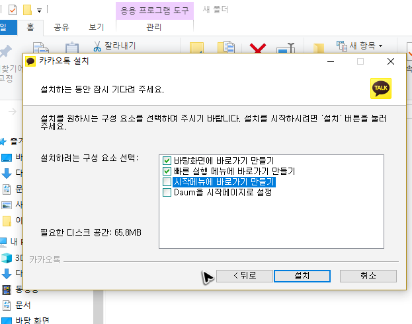Screen dimensions: 412x324
Task: Click the new folder icon in ribbon
Action: click(x=319, y=49)
